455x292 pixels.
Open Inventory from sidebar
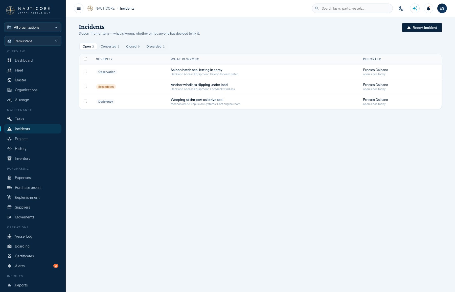click(33, 159)
